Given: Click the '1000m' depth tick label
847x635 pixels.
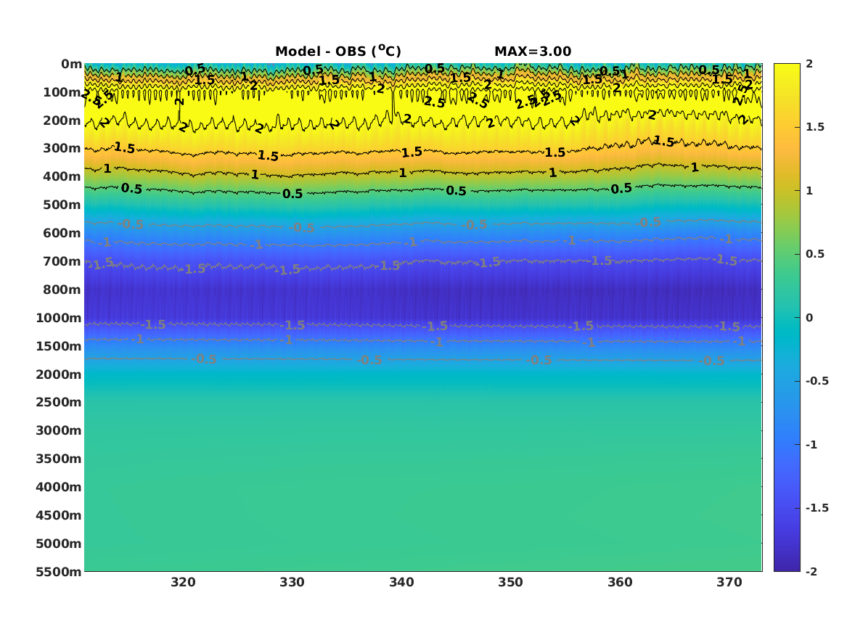Looking at the screenshot, I should 58,318.
